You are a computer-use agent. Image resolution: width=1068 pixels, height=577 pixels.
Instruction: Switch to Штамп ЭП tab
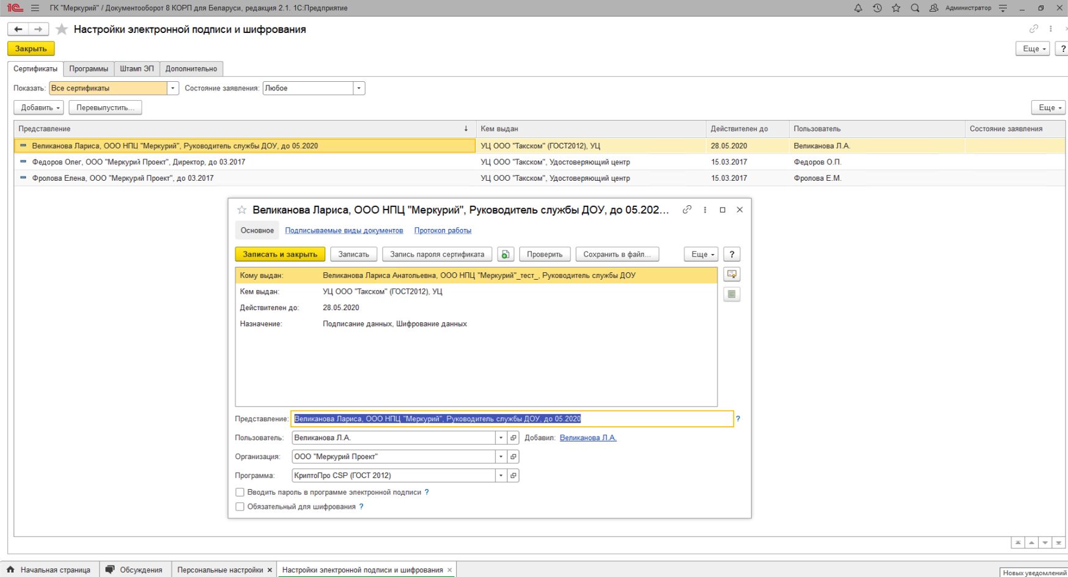(x=137, y=68)
